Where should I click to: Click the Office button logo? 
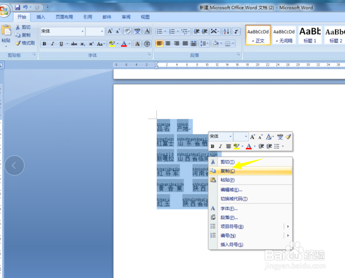click(4, 10)
